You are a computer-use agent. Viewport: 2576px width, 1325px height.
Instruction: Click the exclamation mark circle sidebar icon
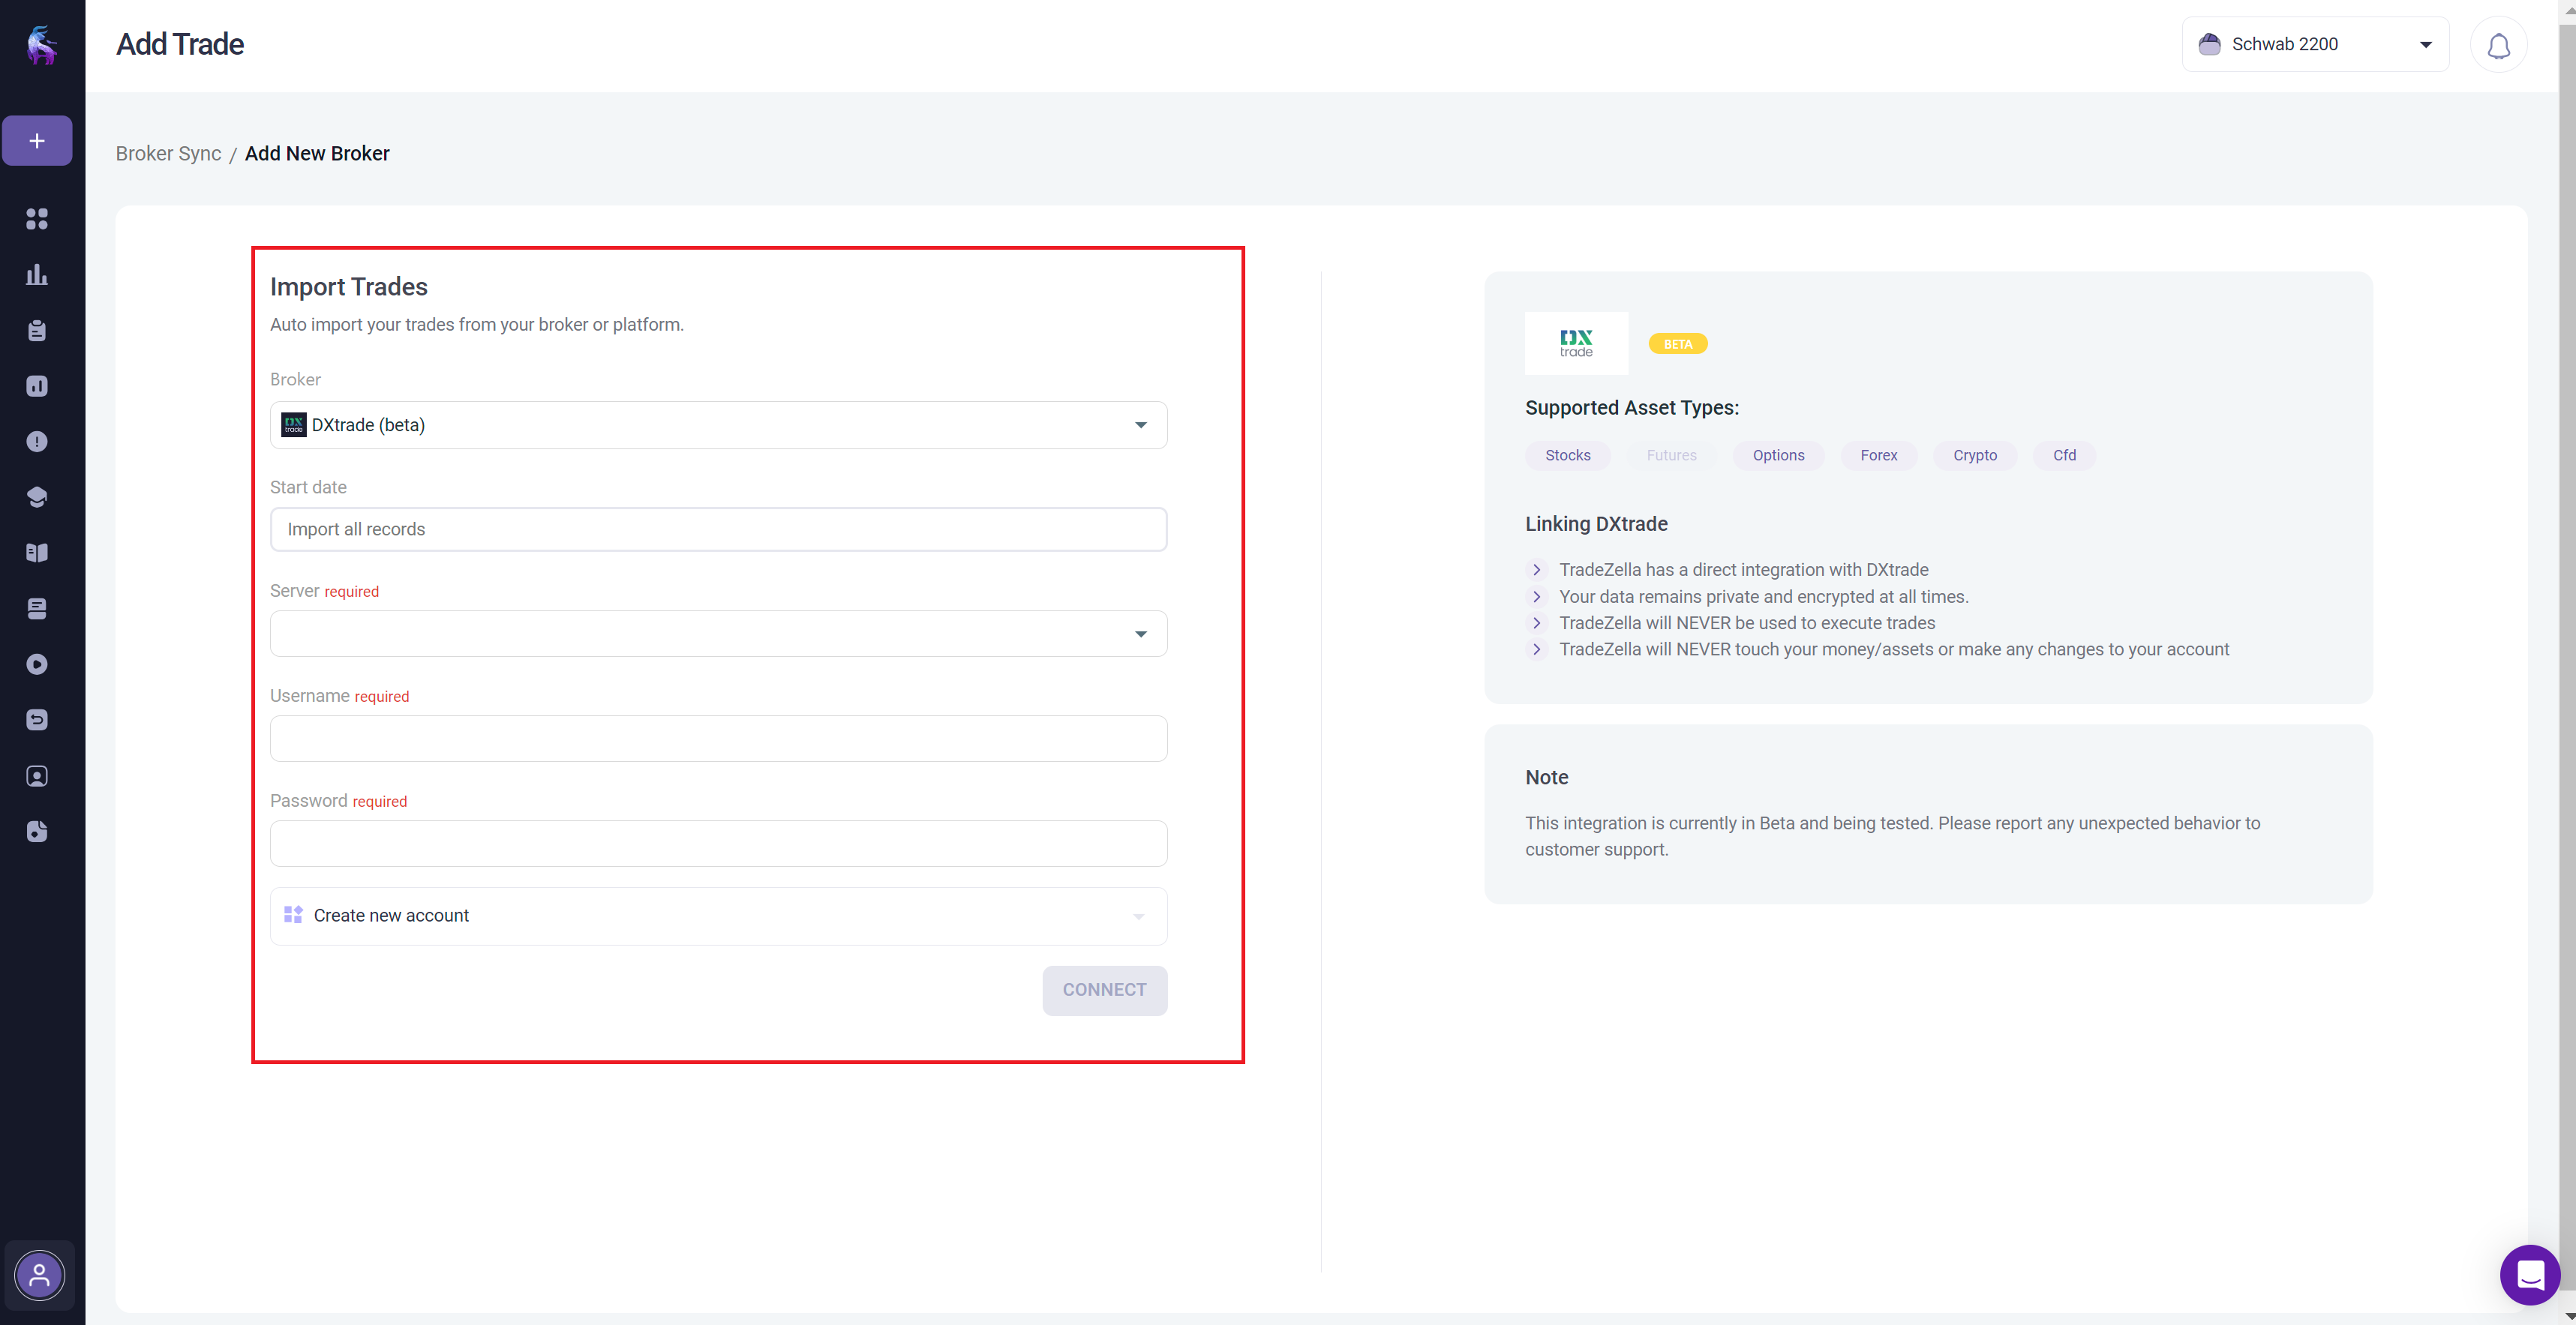coord(37,442)
